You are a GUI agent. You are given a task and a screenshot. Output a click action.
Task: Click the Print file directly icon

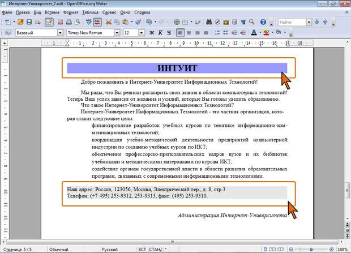[x=69, y=22]
